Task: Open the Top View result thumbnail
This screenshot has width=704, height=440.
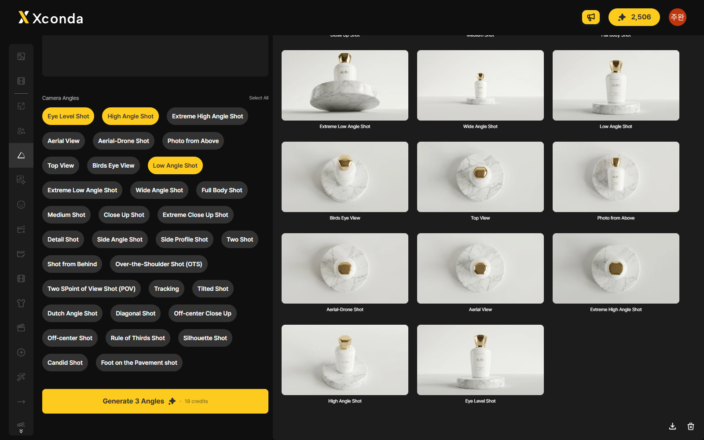Action: coord(480,177)
